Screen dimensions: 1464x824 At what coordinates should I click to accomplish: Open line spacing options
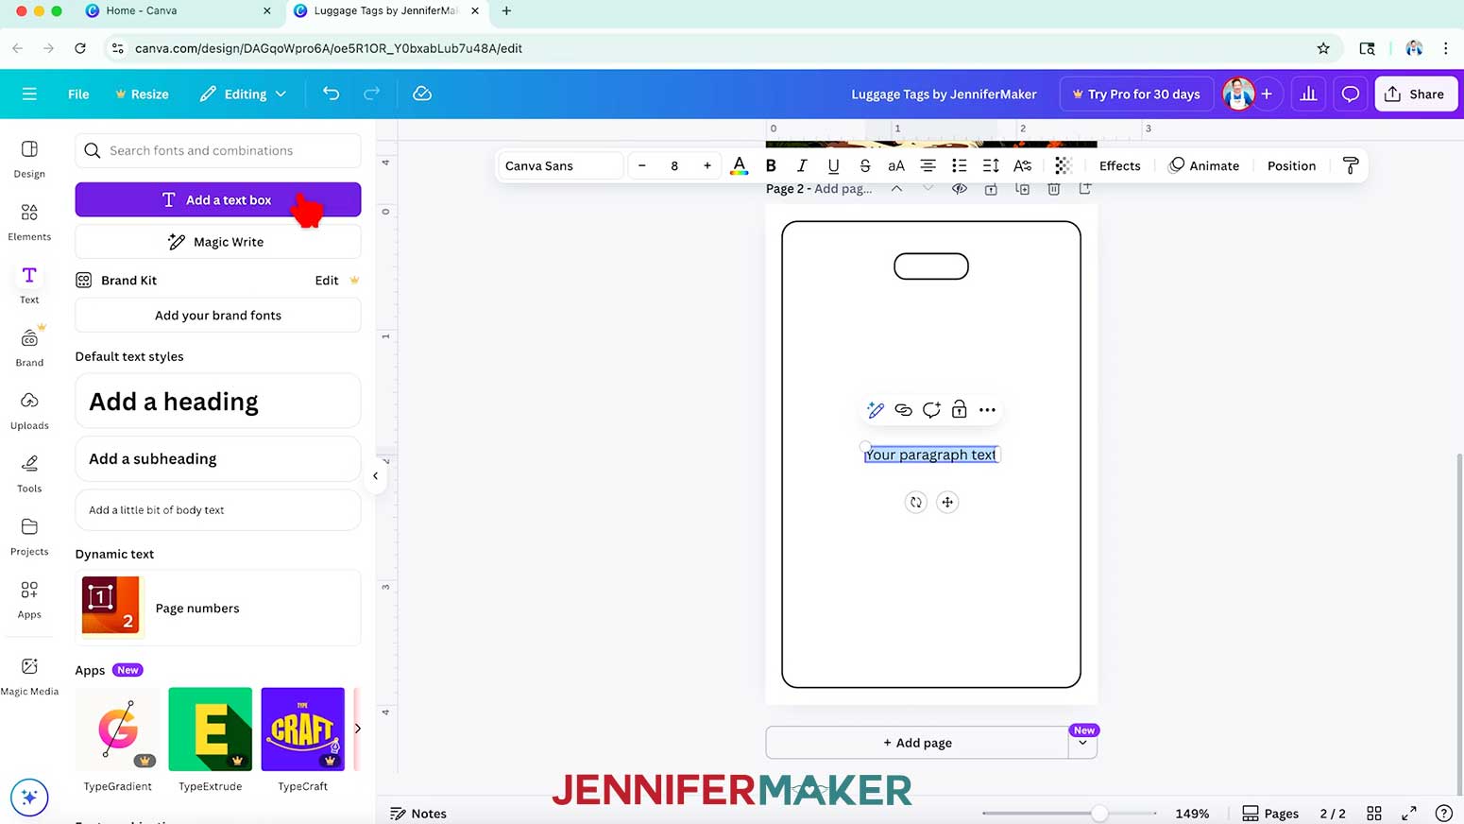pyautogui.click(x=991, y=165)
